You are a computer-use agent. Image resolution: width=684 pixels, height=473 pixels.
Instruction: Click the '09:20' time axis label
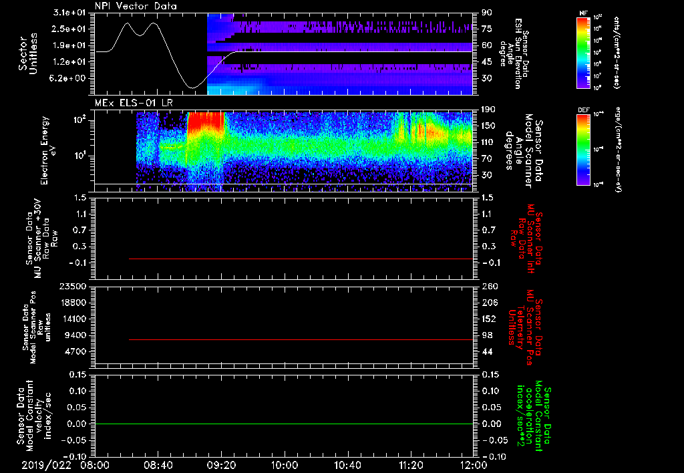tap(221, 465)
